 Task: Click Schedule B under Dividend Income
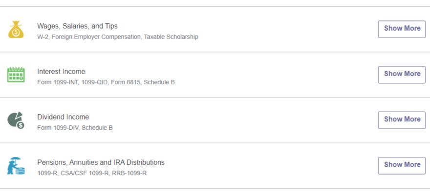pyautogui.click(x=97, y=127)
